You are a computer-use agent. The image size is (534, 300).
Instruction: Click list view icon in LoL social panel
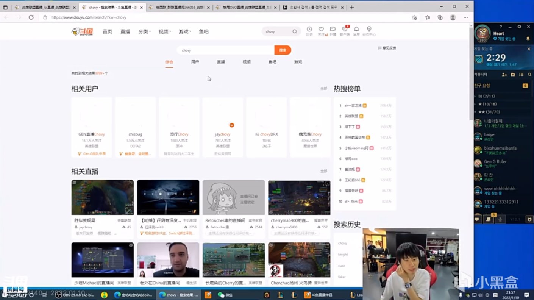(x=521, y=75)
